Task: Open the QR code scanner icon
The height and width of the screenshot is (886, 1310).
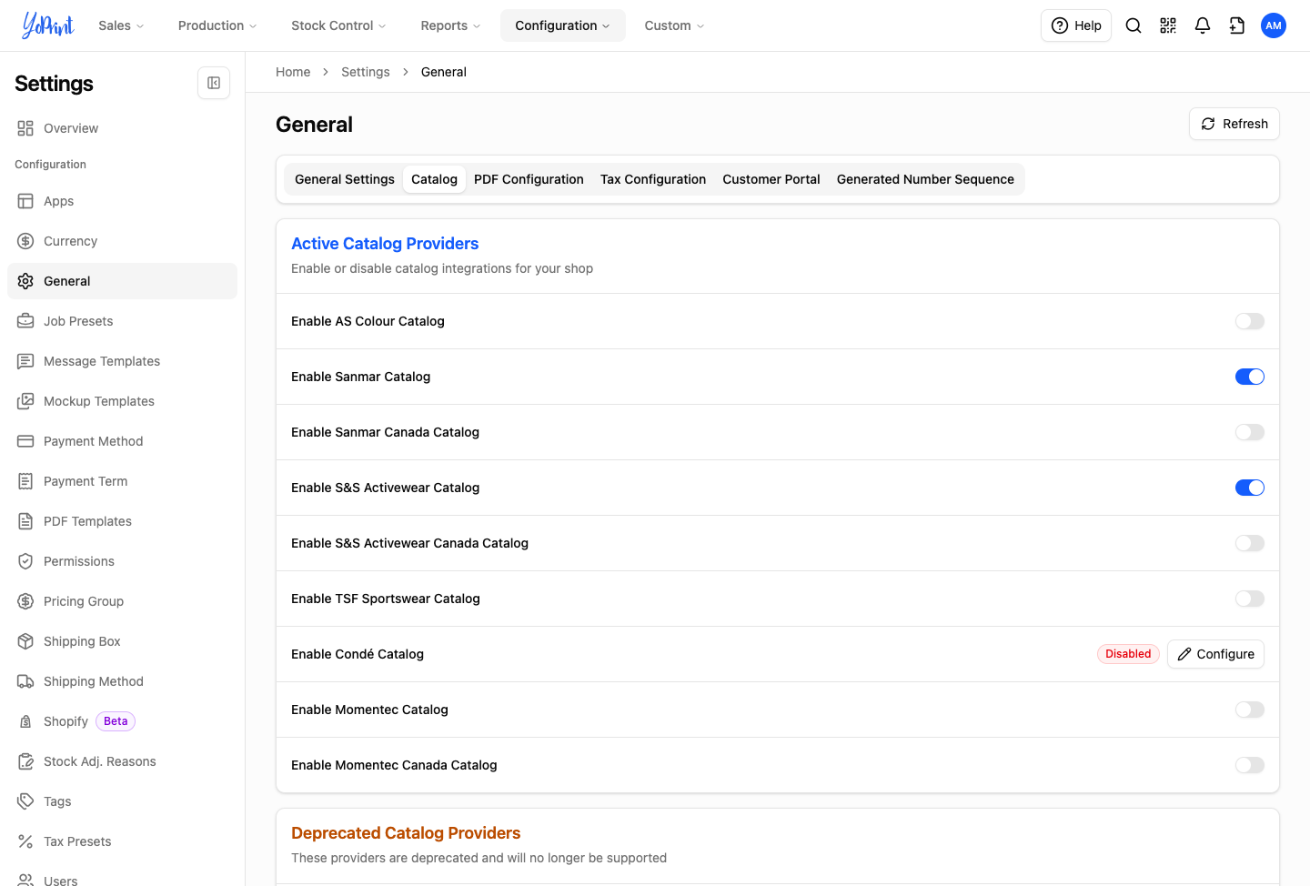Action: [x=1168, y=25]
